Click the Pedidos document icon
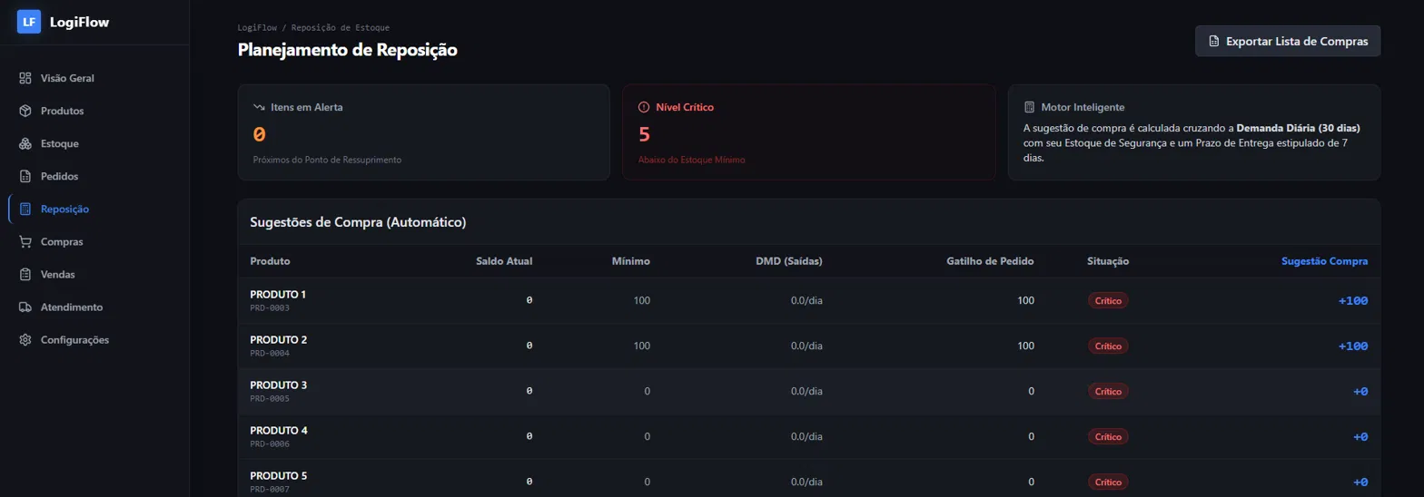 (25, 176)
